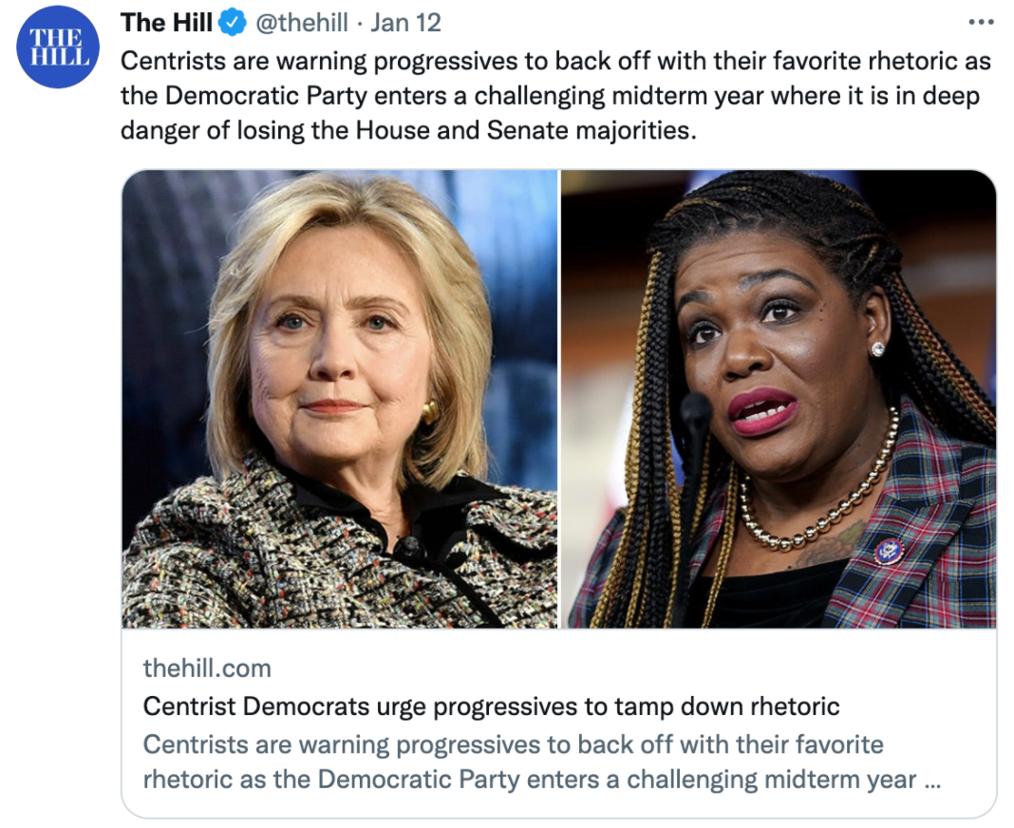This screenshot has height=828, width=1014.
Task: Click the @thehill handle
Action: click(x=302, y=23)
